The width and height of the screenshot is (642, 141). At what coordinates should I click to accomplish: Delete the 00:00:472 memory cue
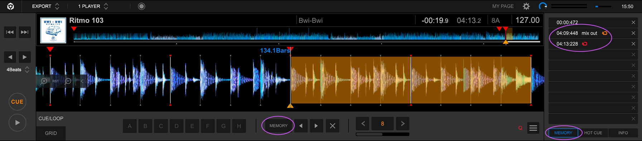(x=633, y=22)
